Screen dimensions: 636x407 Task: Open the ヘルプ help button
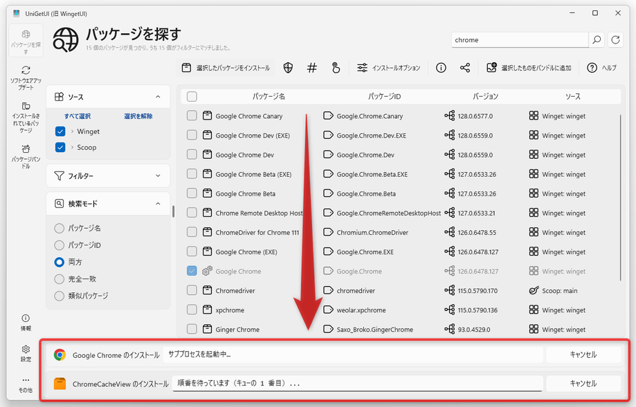(601, 68)
